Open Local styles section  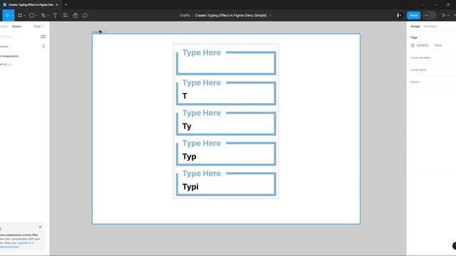pos(418,70)
